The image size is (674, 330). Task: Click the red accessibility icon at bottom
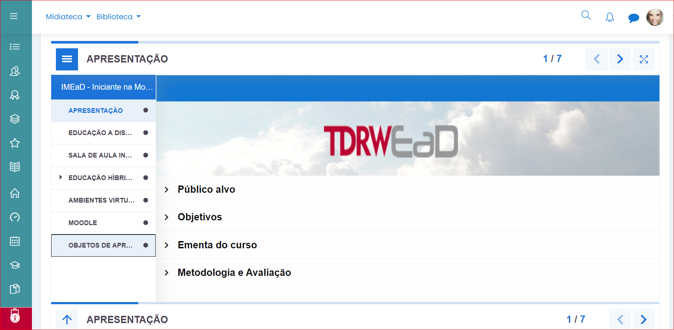click(15, 316)
